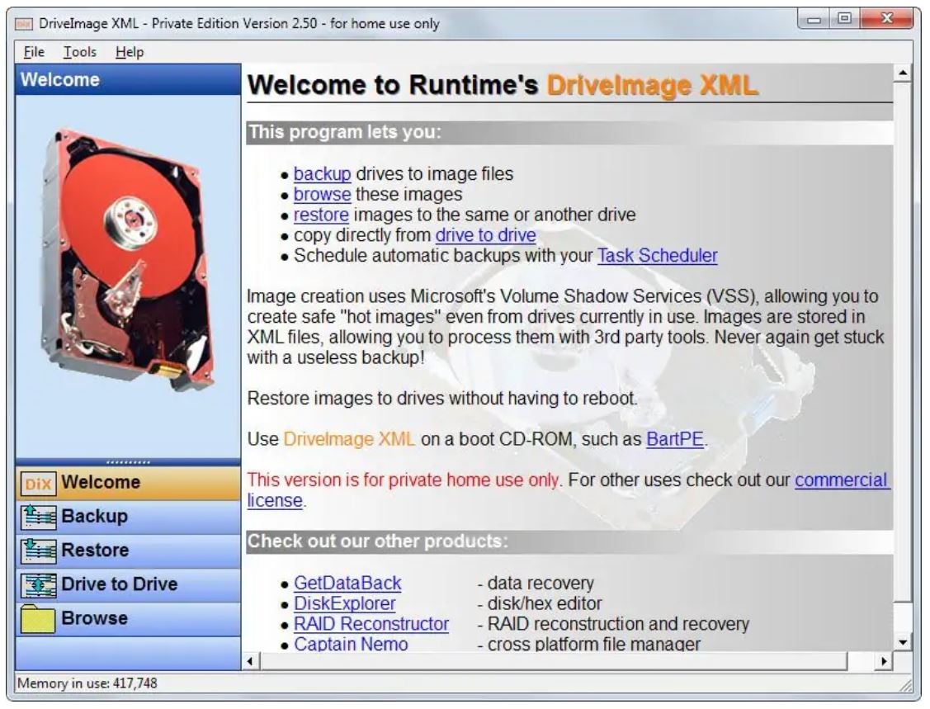
Task: Open the 'drive to drive' hyperlink
Action: (x=485, y=235)
